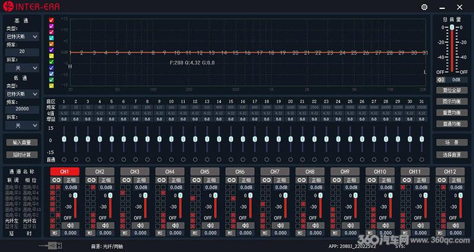This screenshot has width=474, height=252.
Task: Click the 重置均衡 button
Action: coord(452,113)
